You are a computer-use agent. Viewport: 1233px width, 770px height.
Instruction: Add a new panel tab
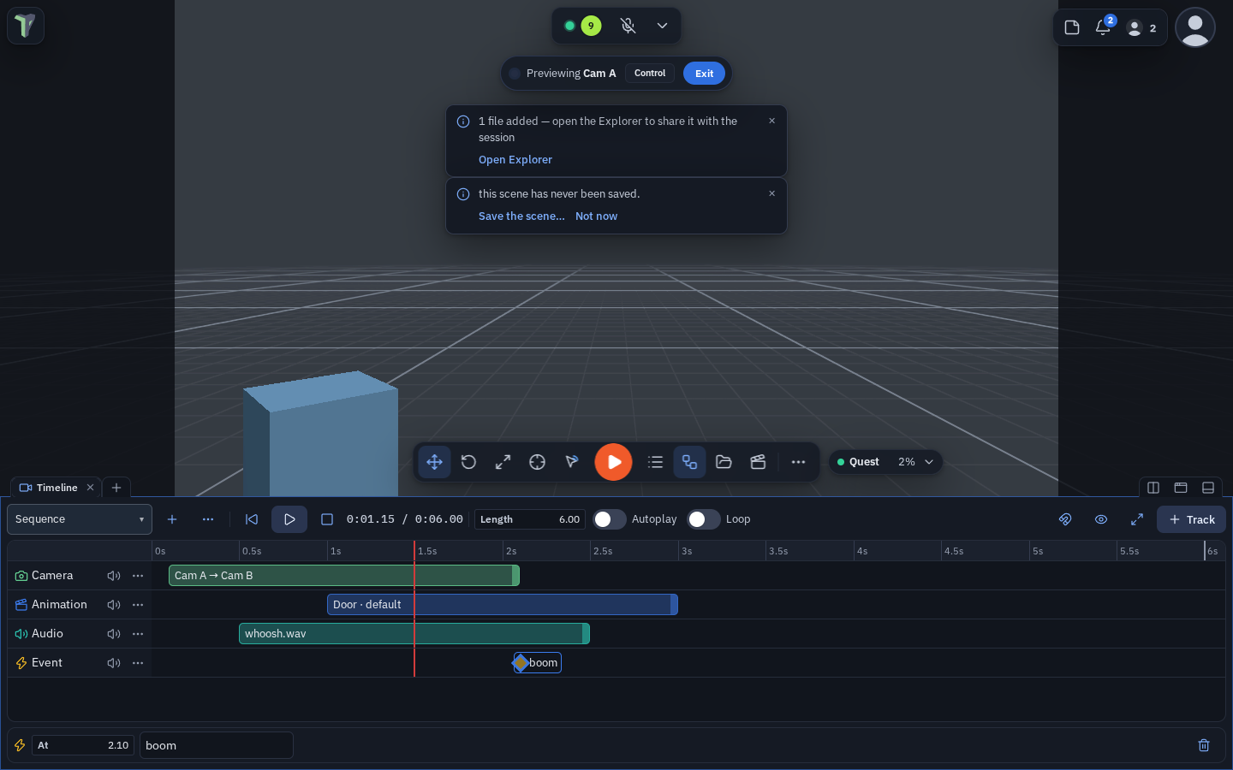(x=116, y=488)
